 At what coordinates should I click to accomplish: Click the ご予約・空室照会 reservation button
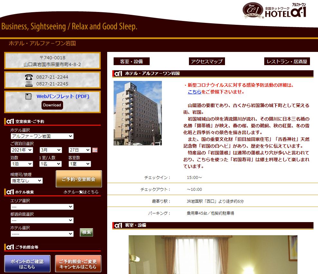pos(79,179)
